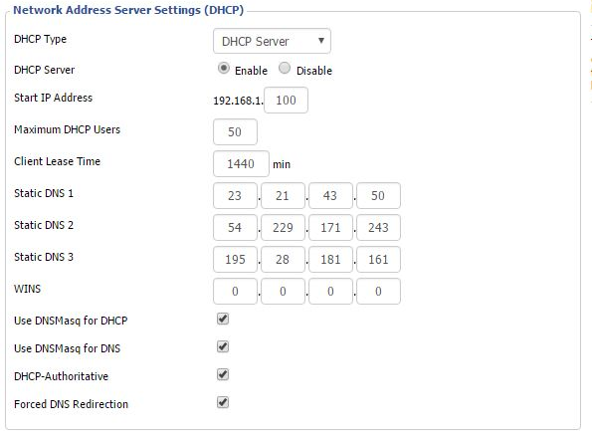Click the Static DNS 2 field containing 243
Image resolution: width=592 pixels, height=438 pixels.
(378, 227)
